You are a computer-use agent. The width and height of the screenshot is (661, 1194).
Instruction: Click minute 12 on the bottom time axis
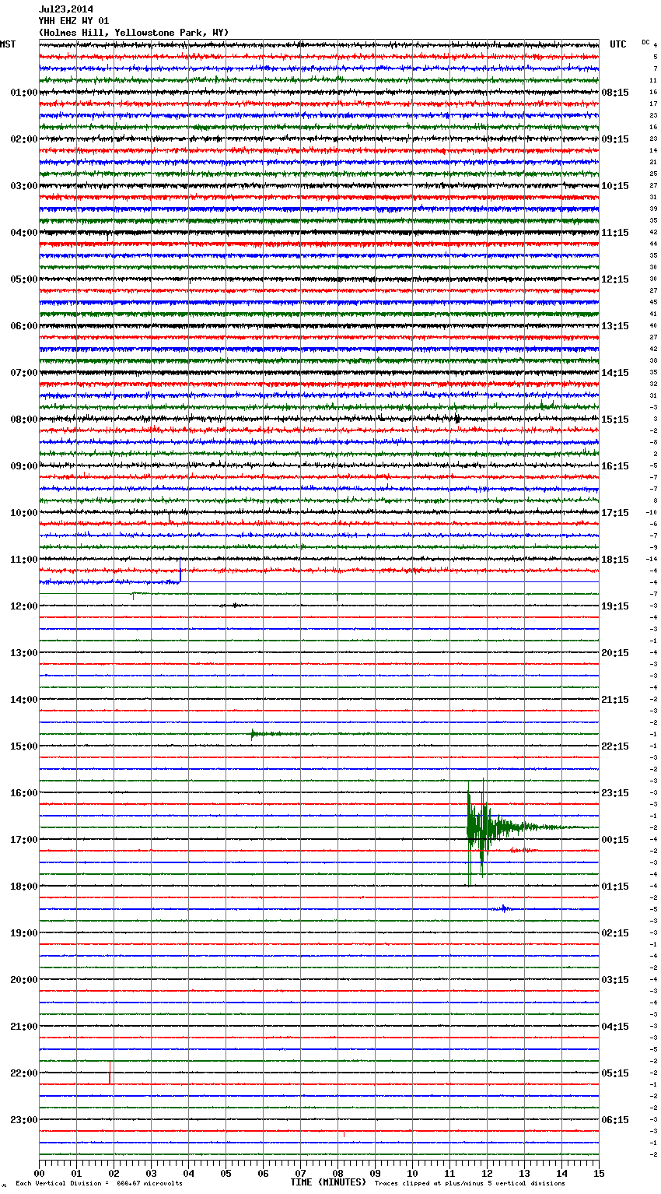point(487,1173)
